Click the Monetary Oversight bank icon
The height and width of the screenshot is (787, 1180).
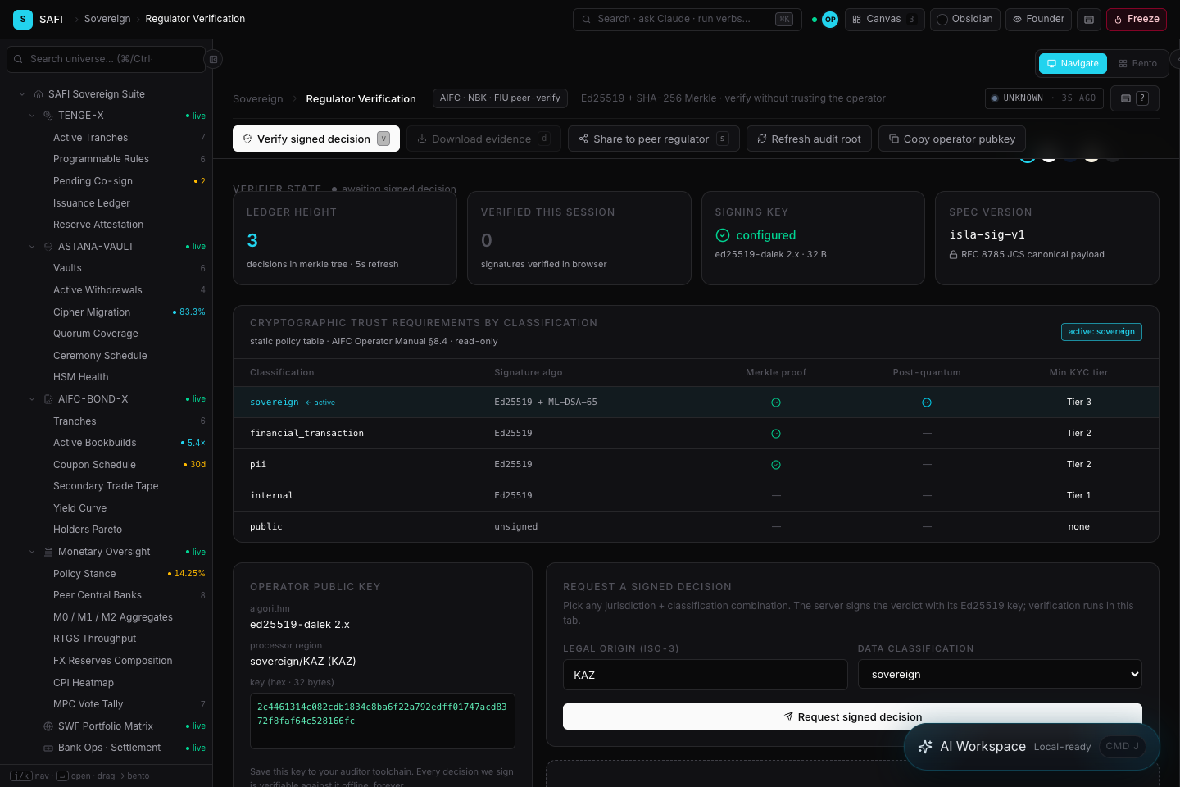point(48,552)
